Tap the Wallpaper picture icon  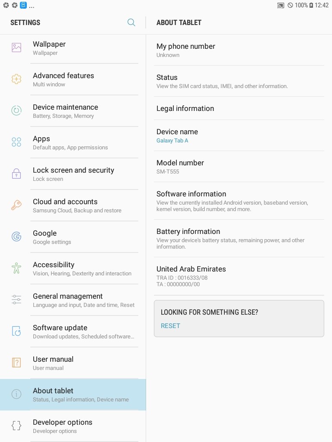tap(16, 47)
